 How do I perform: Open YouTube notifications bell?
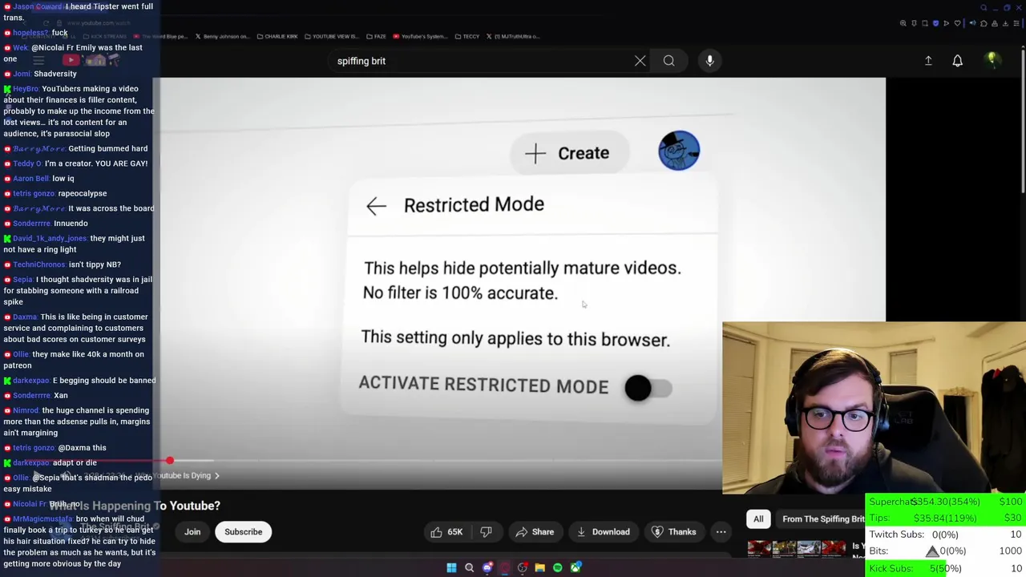click(x=957, y=61)
